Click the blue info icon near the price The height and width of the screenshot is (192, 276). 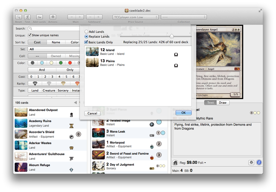point(259,162)
